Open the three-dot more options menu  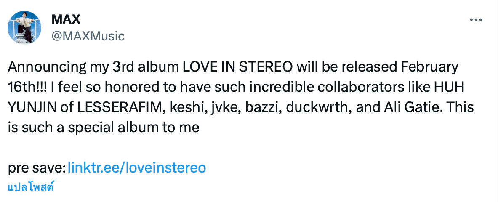pos(475,20)
